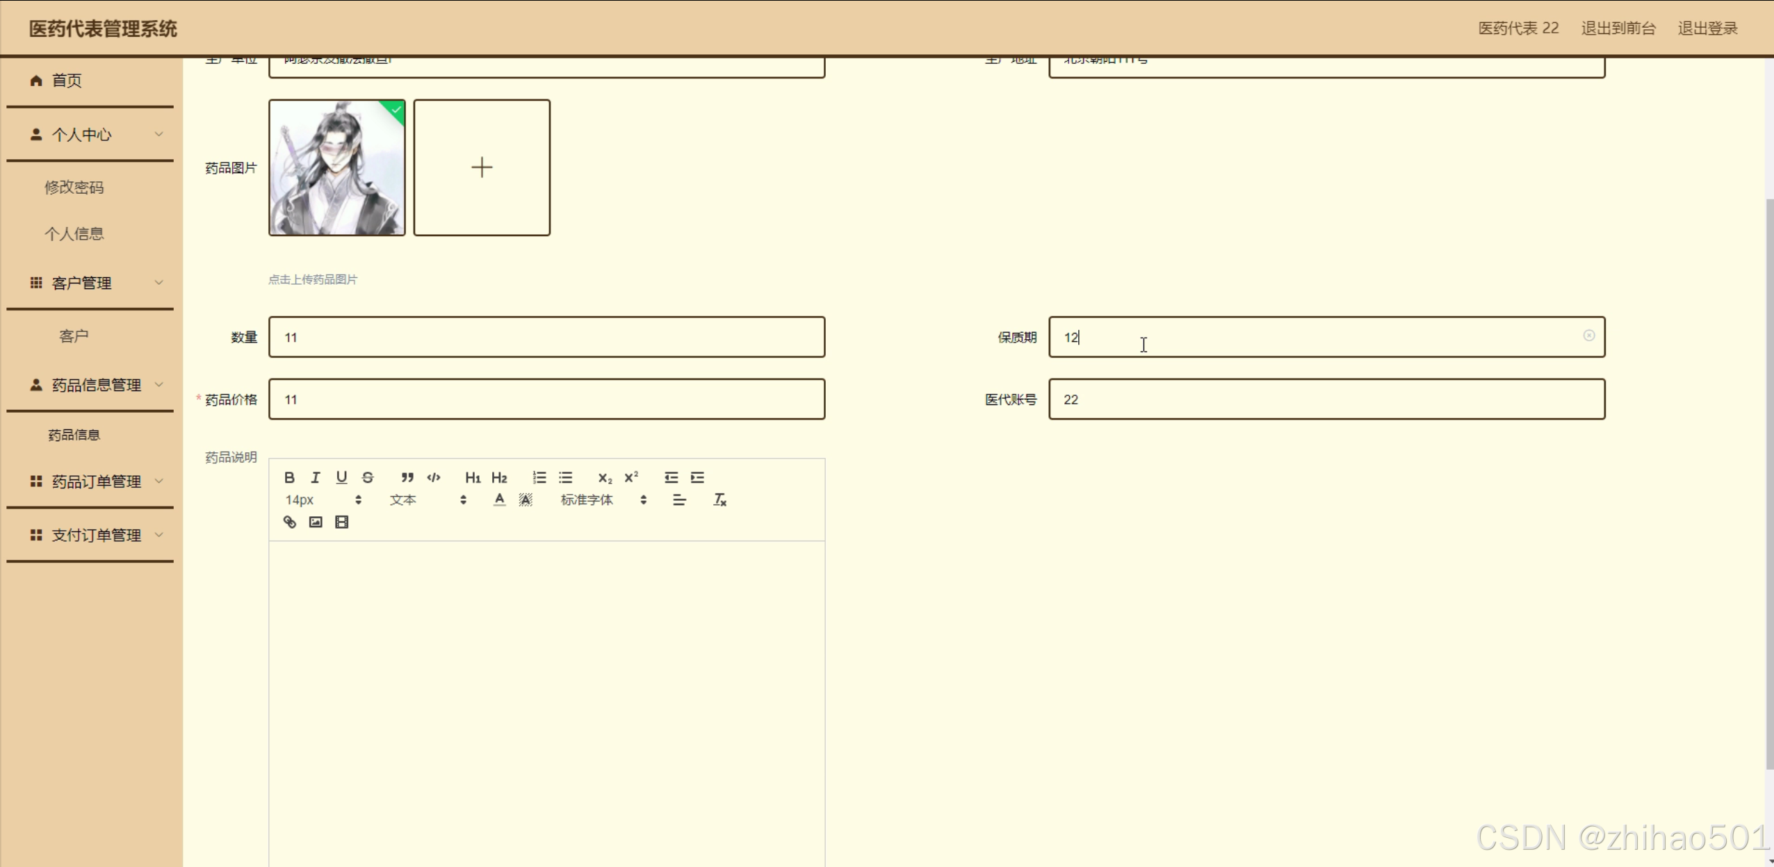Click 退出到前台 in the header
This screenshot has width=1774, height=867.
1618,28
